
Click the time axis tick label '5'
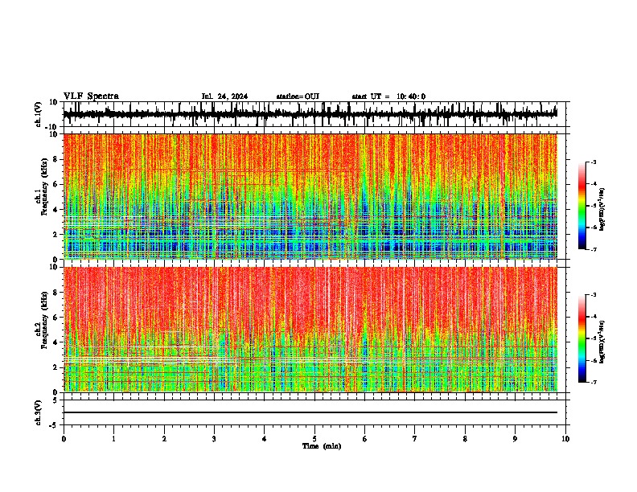pos(314,439)
